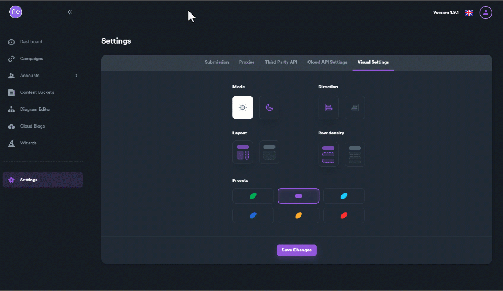Open Campaigns via its link icon
The height and width of the screenshot is (291, 503).
(11, 59)
